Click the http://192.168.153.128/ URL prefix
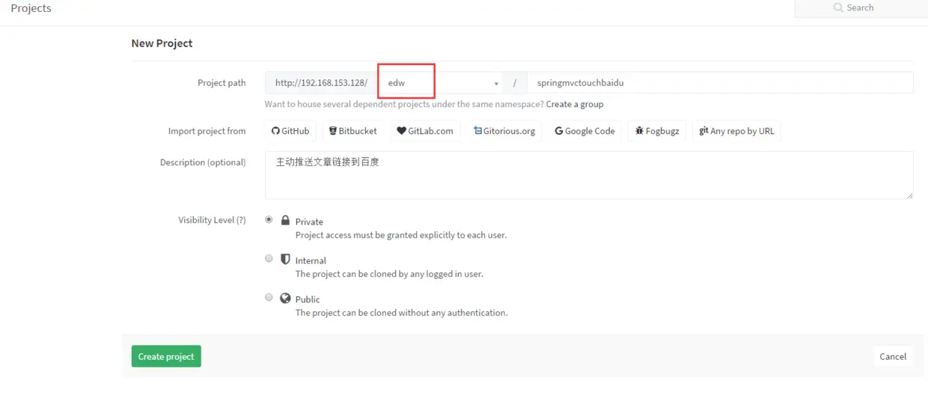Viewport: 928px width, 401px height. point(321,83)
